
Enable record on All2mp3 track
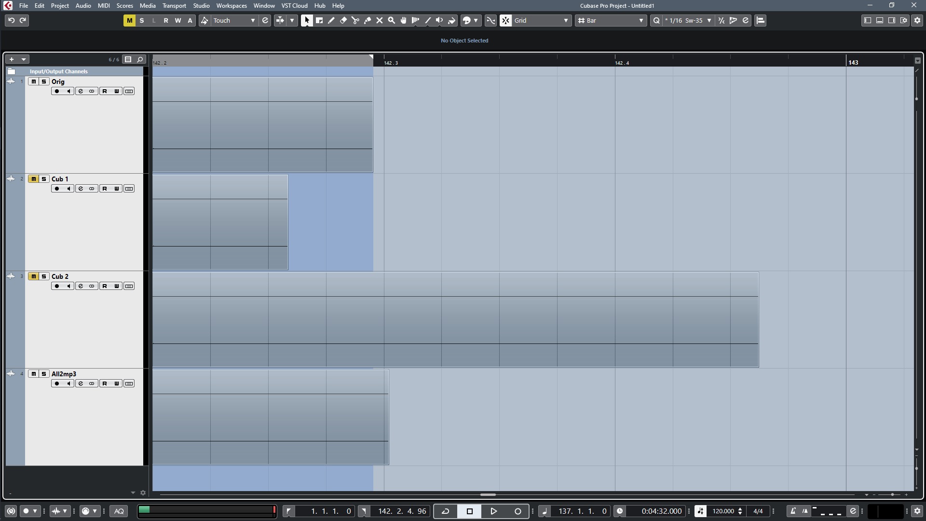(x=57, y=384)
